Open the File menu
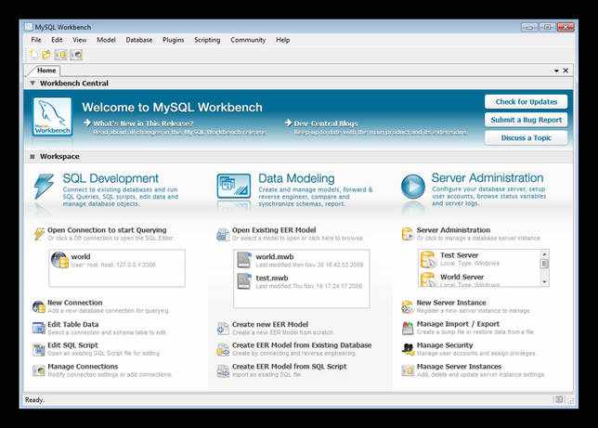This screenshot has width=598, height=428. point(36,40)
